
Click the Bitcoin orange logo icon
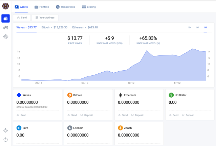pos(70,95)
